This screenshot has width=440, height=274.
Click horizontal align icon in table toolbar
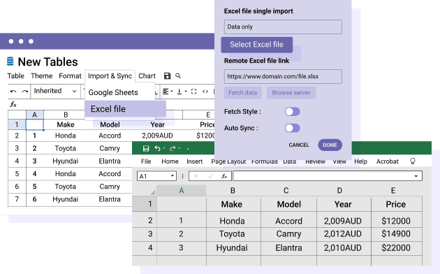click(x=166, y=92)
